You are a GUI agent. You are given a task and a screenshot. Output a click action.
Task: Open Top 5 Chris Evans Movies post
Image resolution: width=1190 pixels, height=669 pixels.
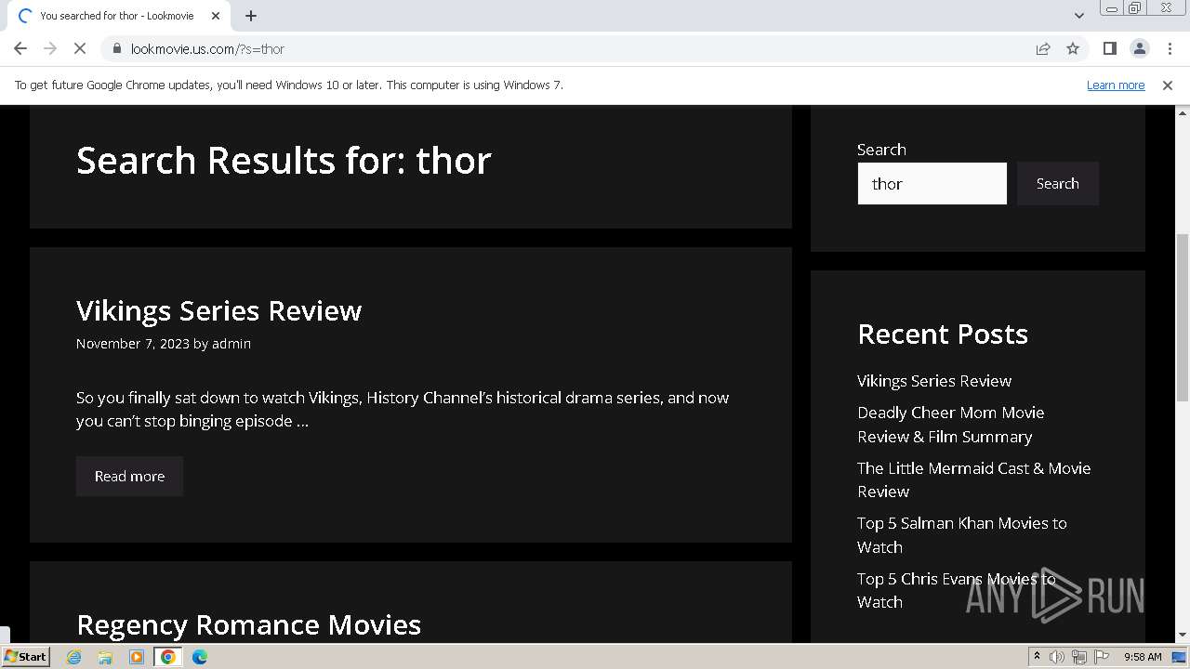point(956,590)
